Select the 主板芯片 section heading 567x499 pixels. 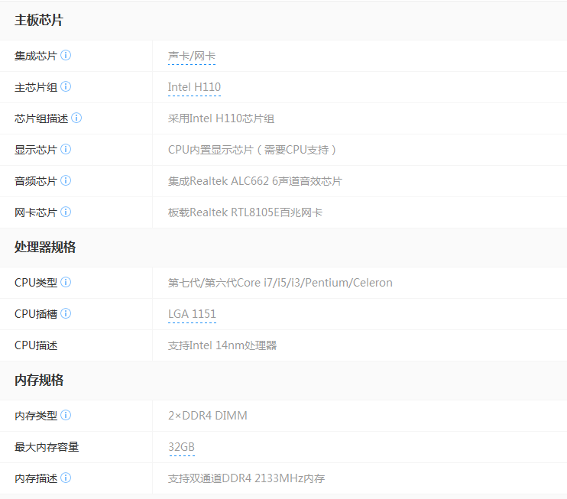[x=39, y=20]
